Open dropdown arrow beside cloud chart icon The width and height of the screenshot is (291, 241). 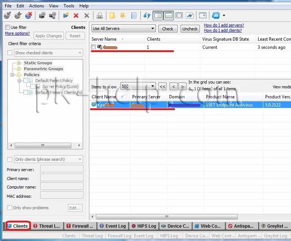pos(224,16)
